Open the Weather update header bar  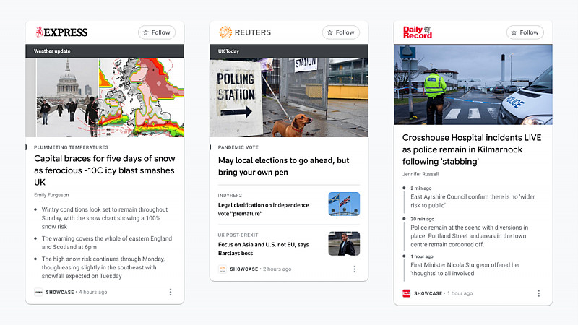coord(105,51)
